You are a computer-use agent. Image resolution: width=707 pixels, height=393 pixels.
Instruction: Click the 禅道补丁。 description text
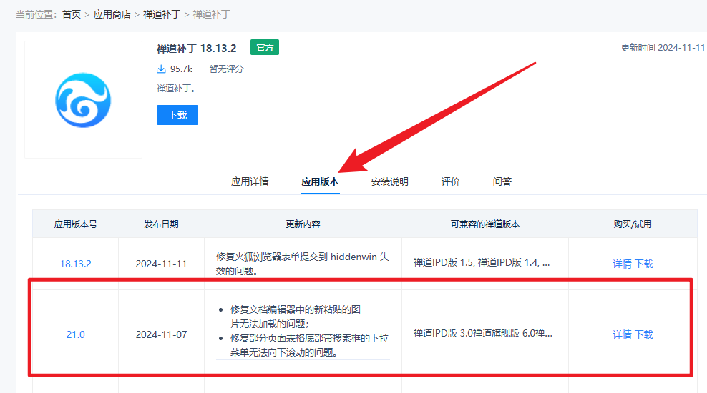(x=176, y=88)
